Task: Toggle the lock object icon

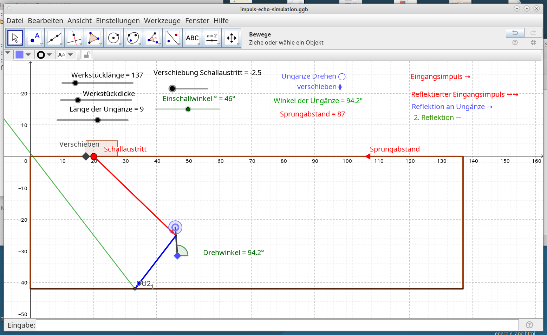Action: (x=86, y=55)
